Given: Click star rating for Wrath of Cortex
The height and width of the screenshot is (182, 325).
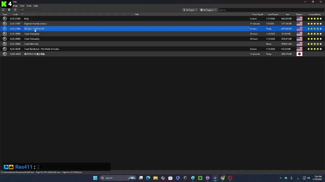Looking at the screenshot, I should pos(315,49).
